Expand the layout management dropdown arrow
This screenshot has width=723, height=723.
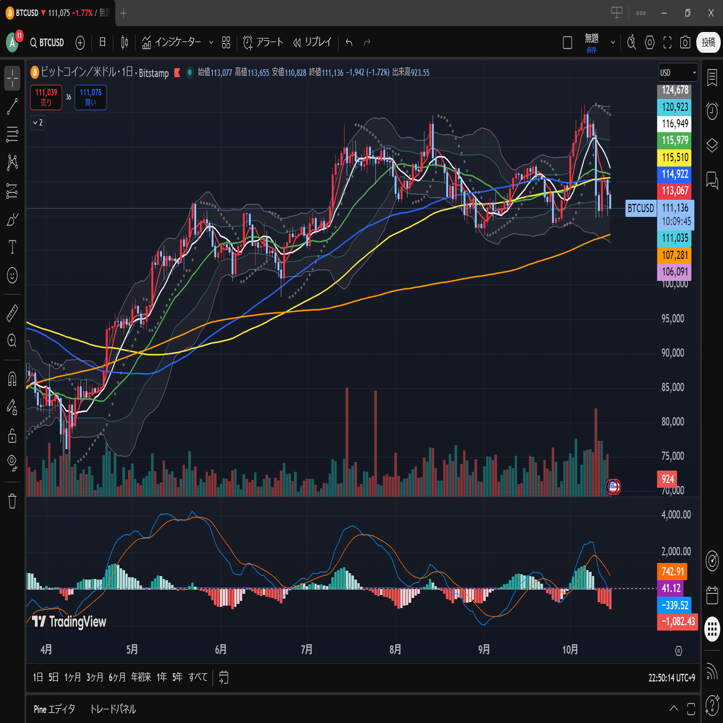[613, 43]
